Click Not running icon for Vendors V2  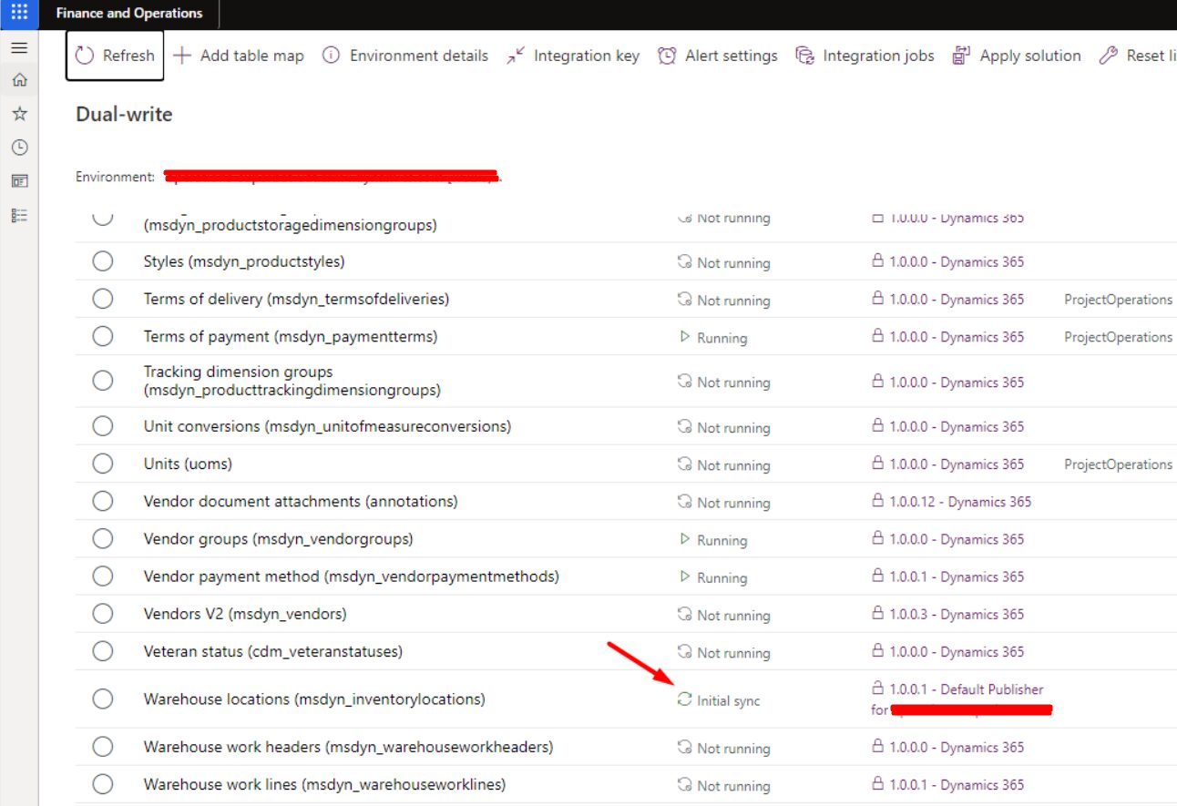685,615
